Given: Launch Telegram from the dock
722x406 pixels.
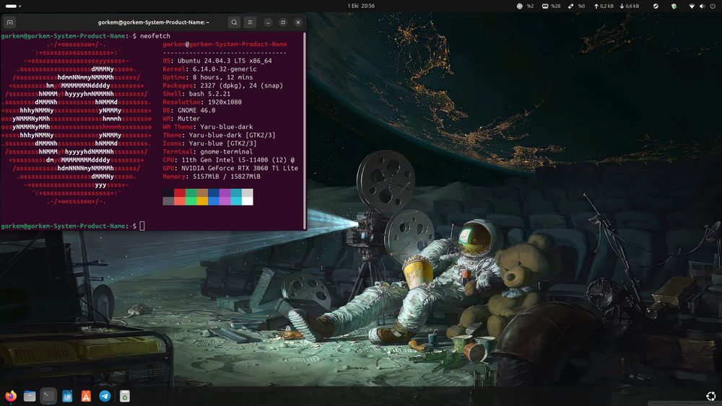Looking at the screenshot, I should [105, 395].
